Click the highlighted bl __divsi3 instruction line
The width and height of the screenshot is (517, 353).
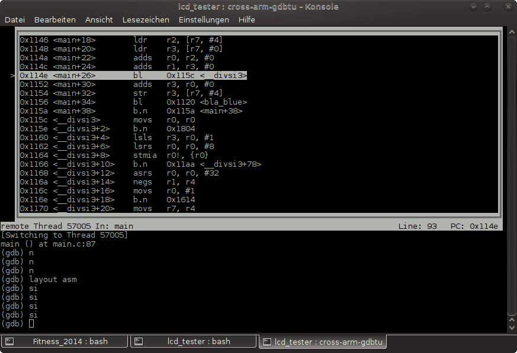click(x=133, y=76)
